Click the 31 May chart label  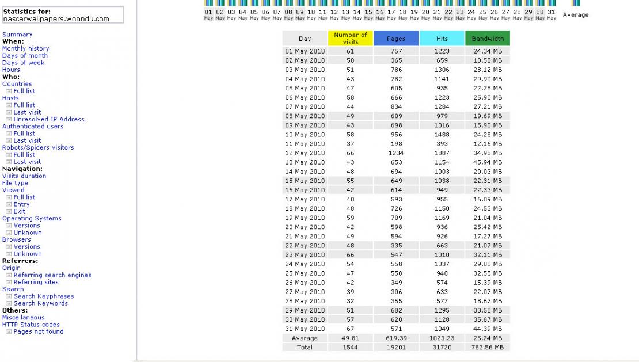tap(551, 14)
